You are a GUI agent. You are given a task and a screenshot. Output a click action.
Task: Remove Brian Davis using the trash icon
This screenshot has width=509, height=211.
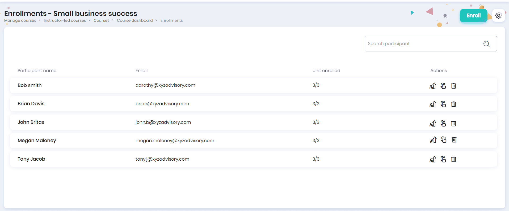[453, 104]
